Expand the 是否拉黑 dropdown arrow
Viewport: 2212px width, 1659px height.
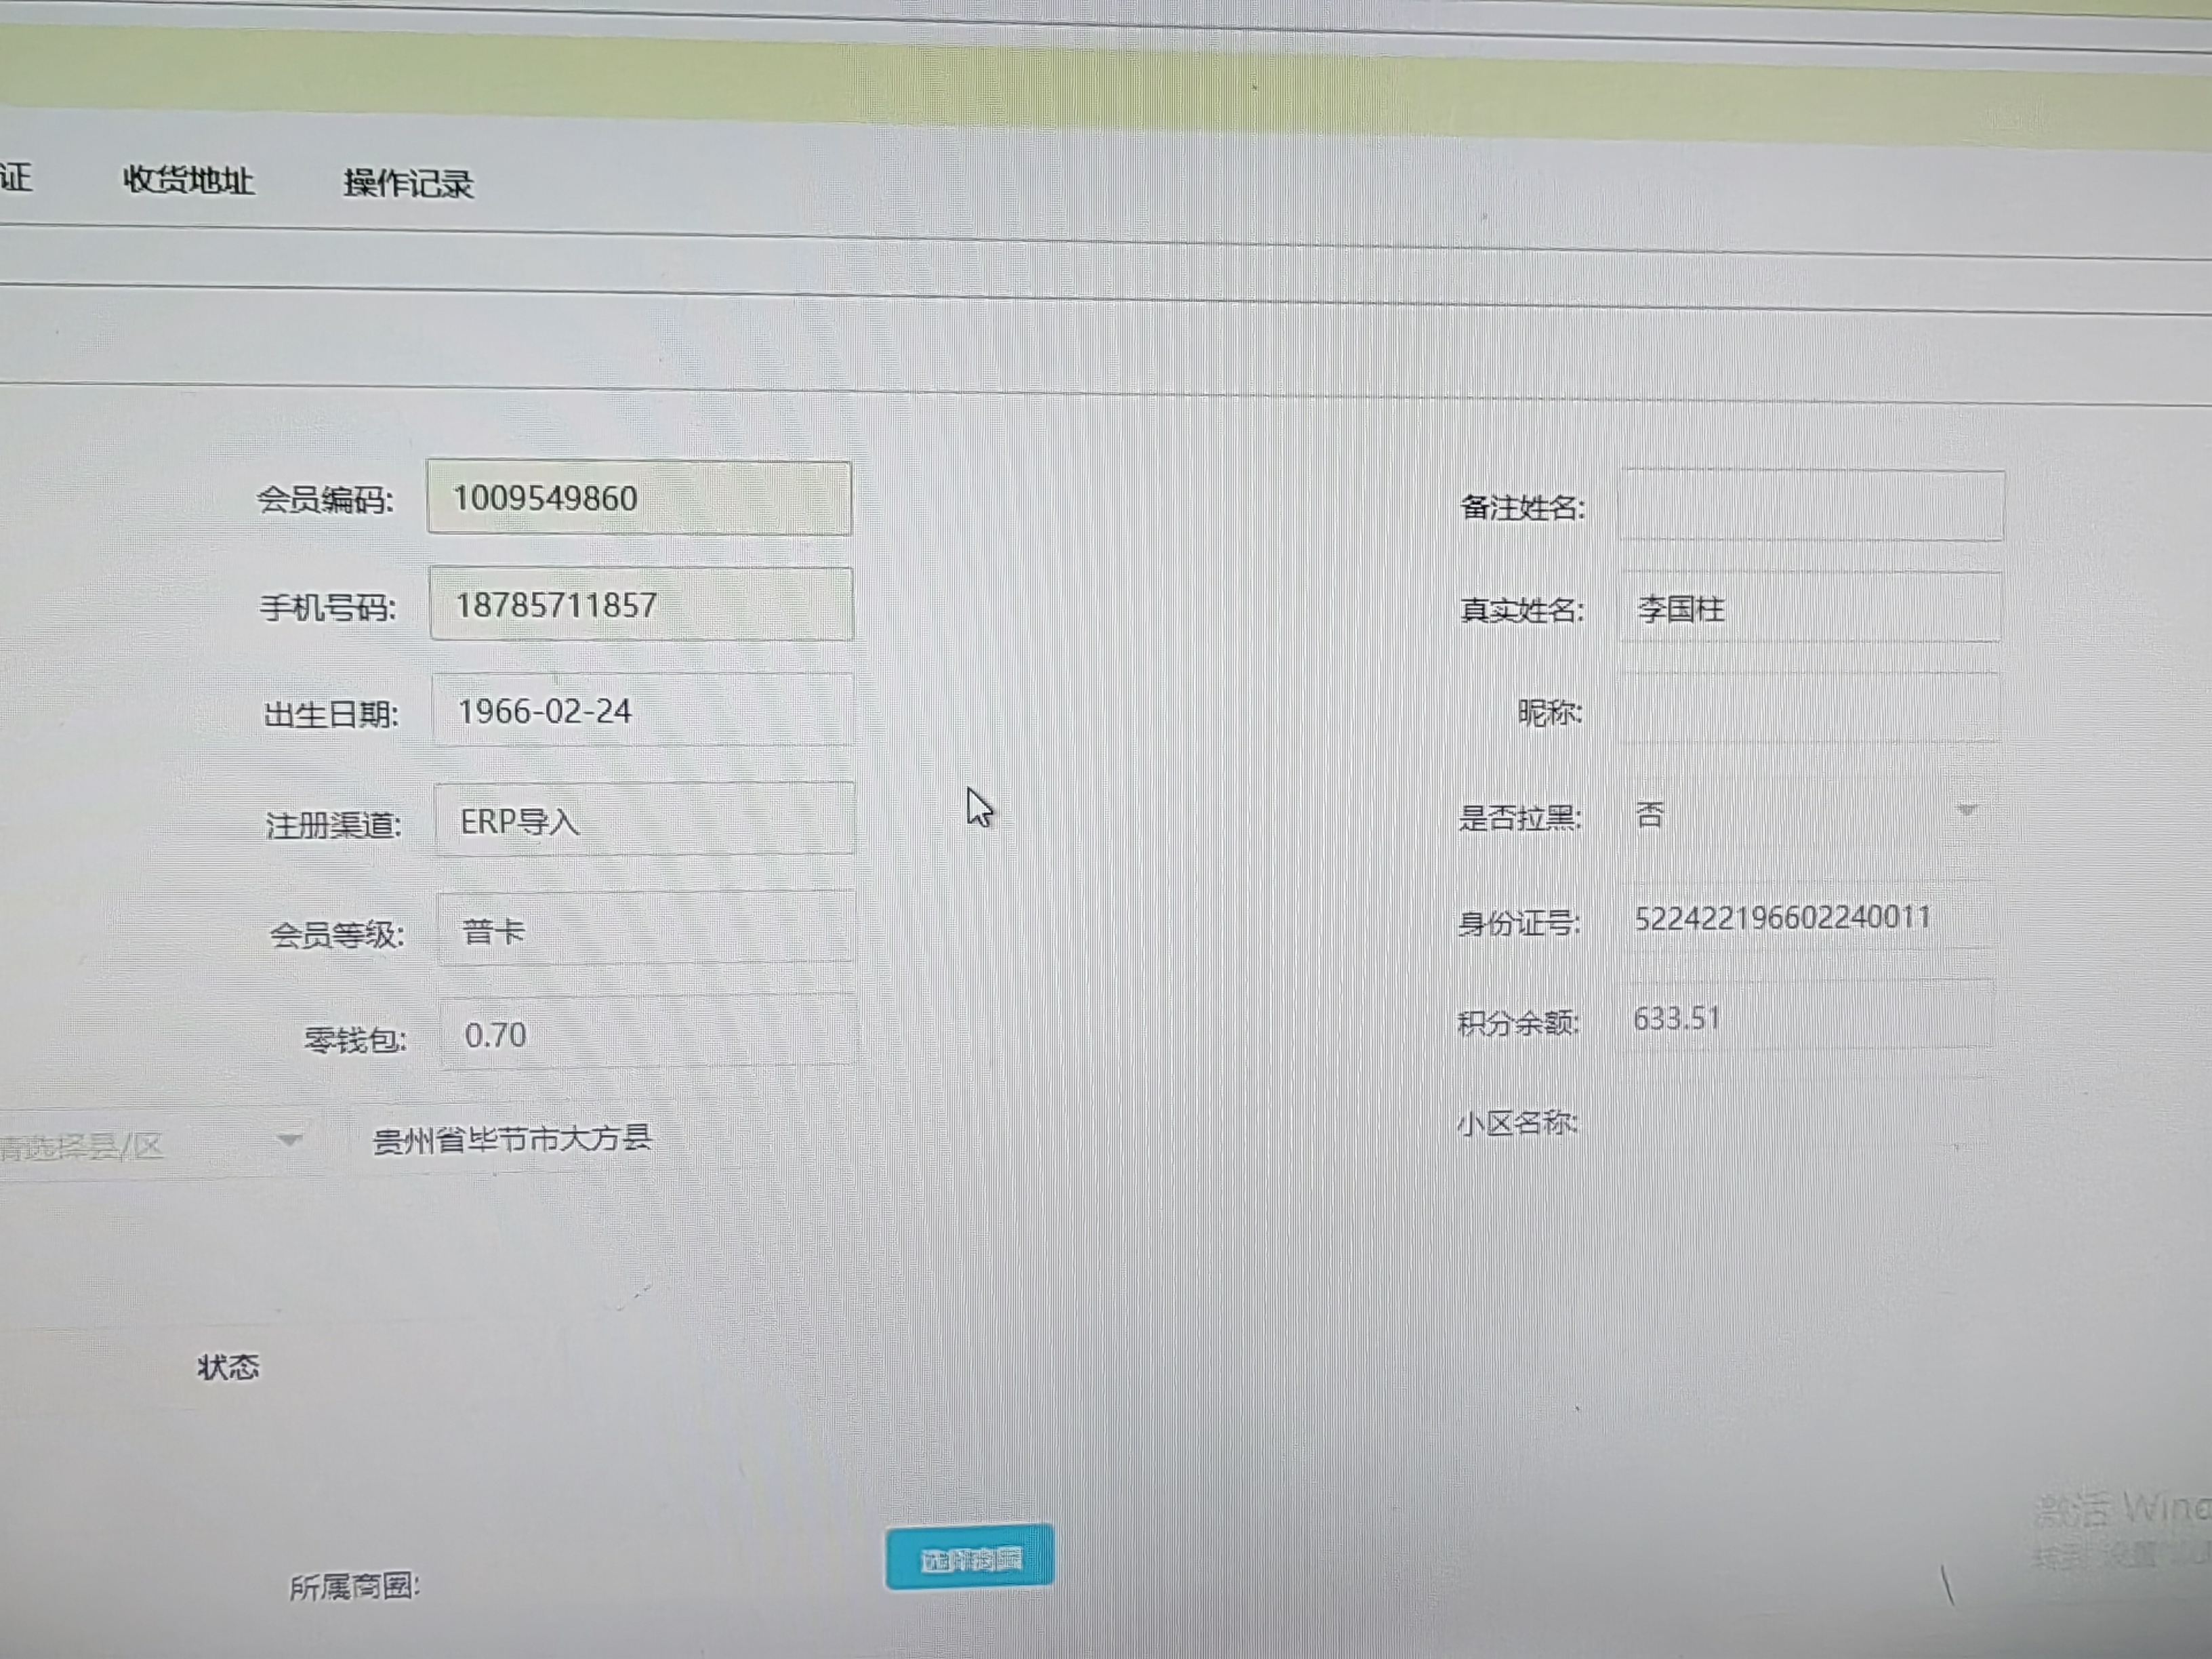pos(1966,810)
